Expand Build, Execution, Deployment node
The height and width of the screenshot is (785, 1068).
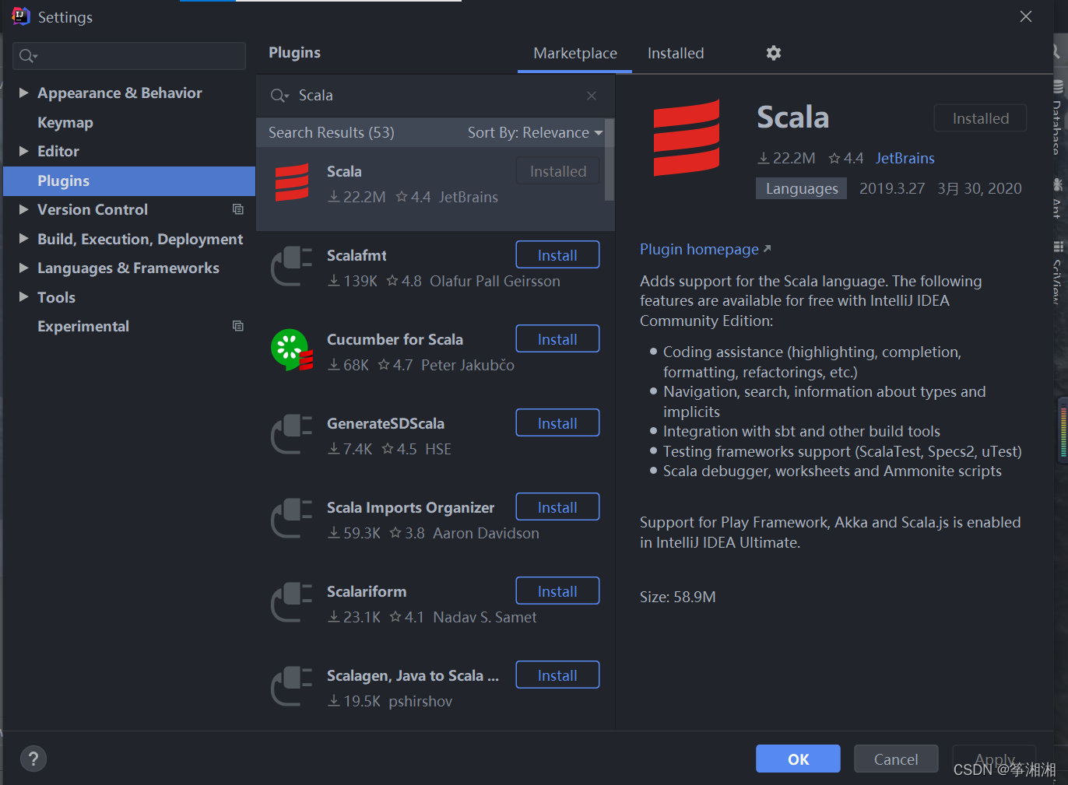pyautogui.click(x=23, y=239)
